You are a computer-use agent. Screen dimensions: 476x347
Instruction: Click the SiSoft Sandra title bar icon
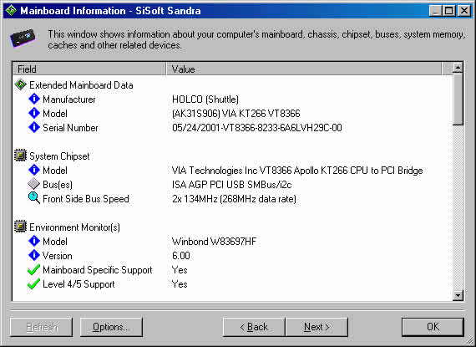click(11, 10)
